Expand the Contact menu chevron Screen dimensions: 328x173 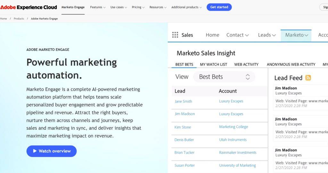[247, 35]
